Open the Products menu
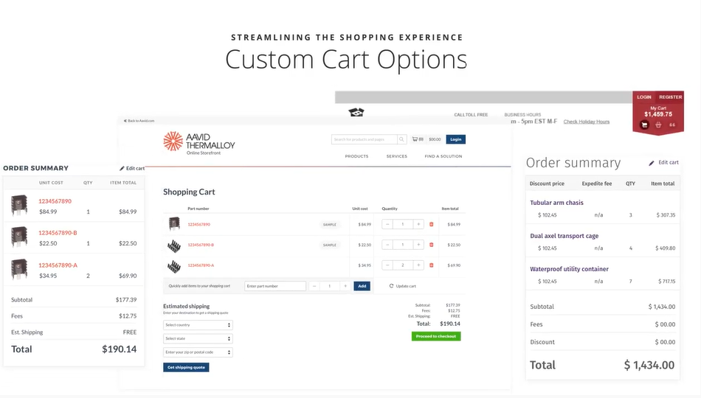Screen dimensions: 701x398 [356, 156]
